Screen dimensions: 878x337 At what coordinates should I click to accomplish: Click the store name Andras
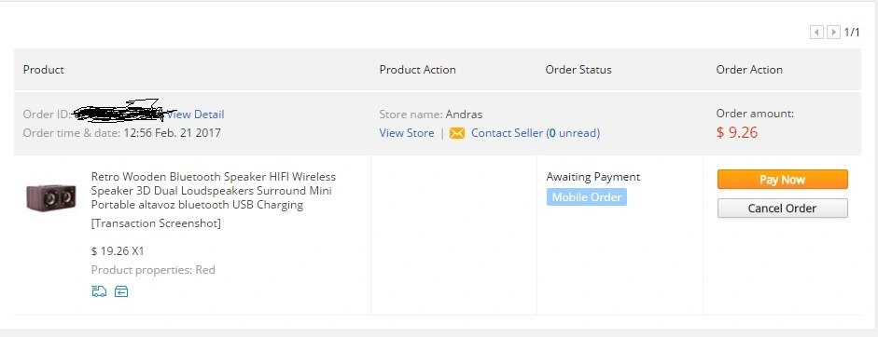pyautogui.click(x=464, y=115)
